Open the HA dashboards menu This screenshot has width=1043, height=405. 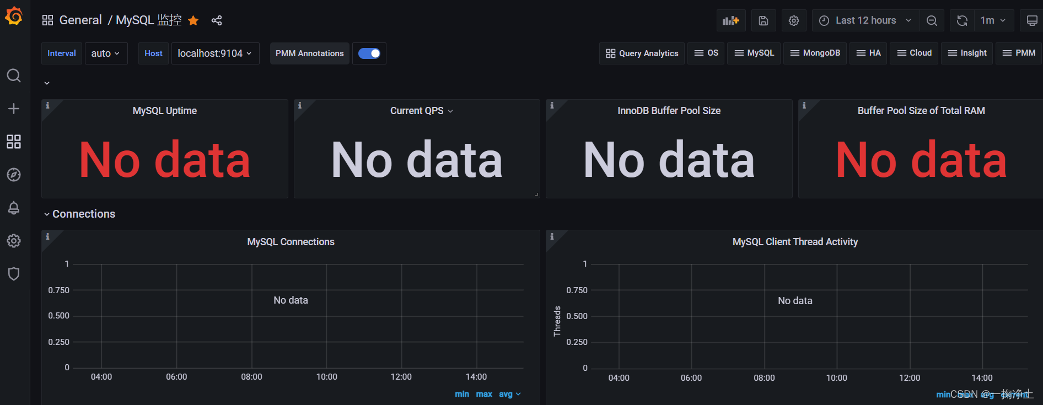click(x=868, y=53)
